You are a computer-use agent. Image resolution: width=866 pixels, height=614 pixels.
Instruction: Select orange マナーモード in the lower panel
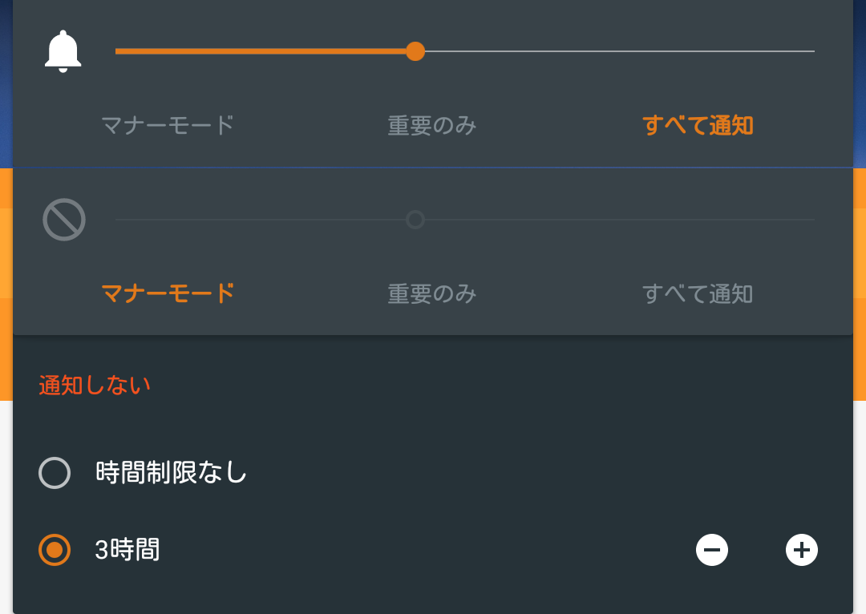pos(168,293)
